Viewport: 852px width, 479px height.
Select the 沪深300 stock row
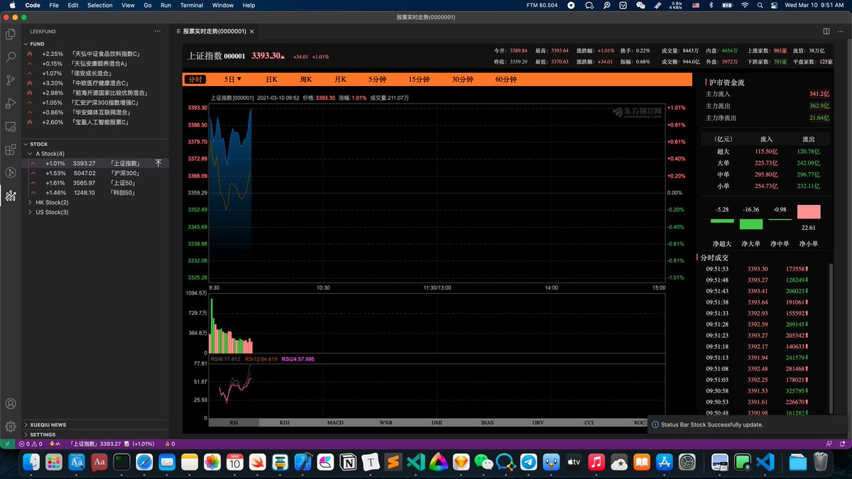coord(92,173)
